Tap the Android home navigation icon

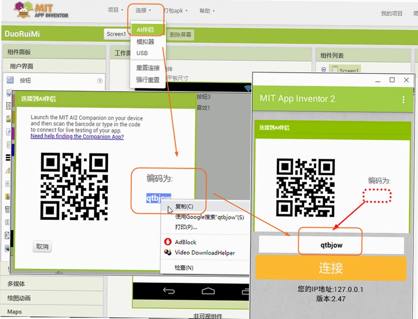(208, 291)
